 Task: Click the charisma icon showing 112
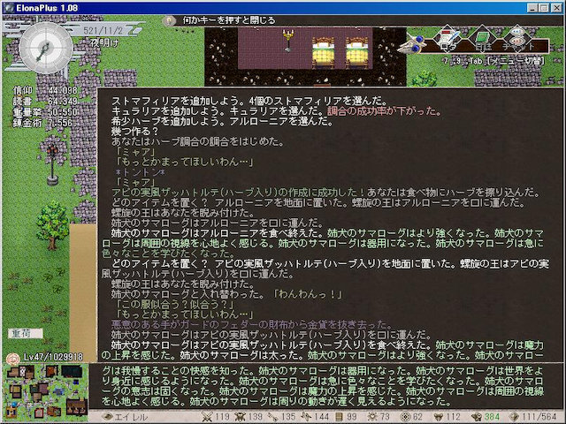[439, 417]
